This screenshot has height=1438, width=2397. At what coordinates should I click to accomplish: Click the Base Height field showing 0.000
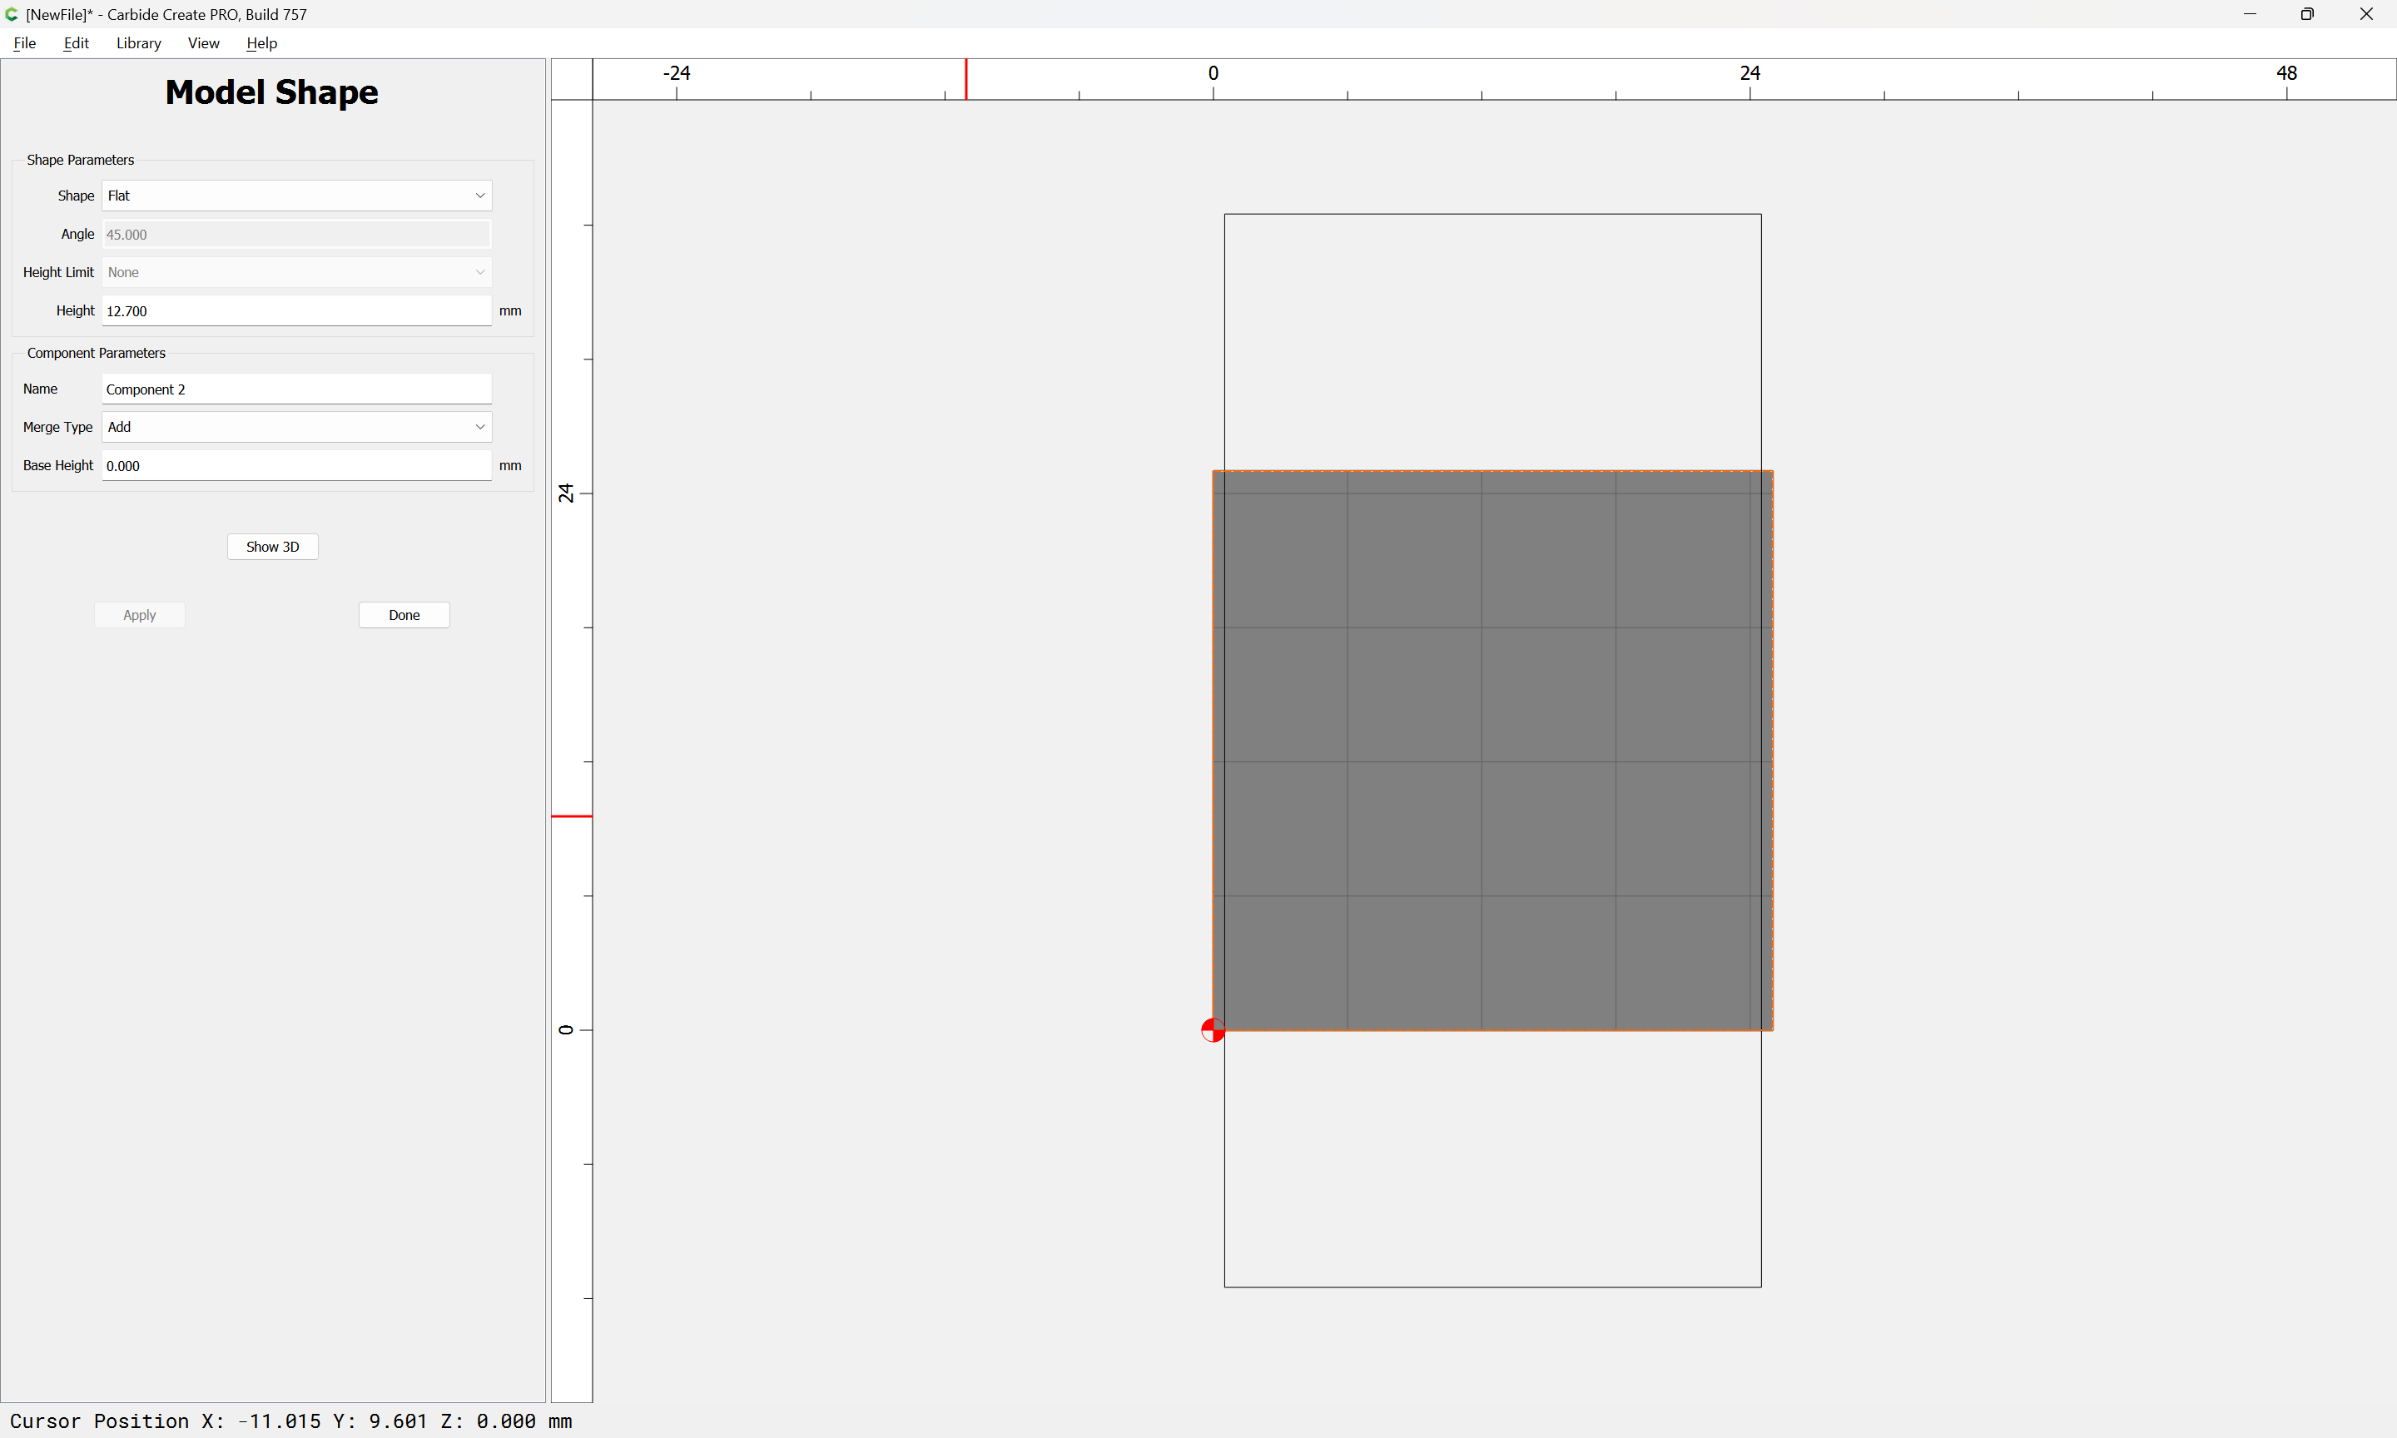click(x=296, y=466)
